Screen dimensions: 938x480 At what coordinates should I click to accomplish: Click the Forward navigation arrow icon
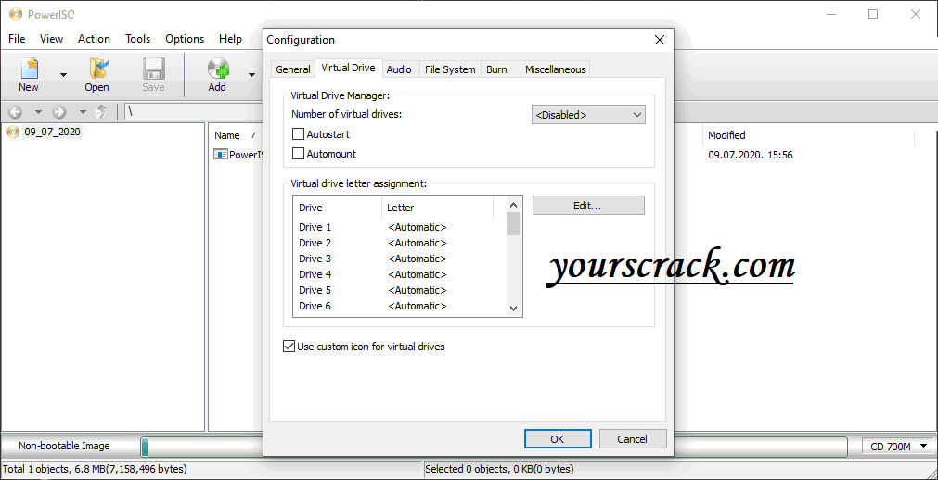(x=58, y=112)
